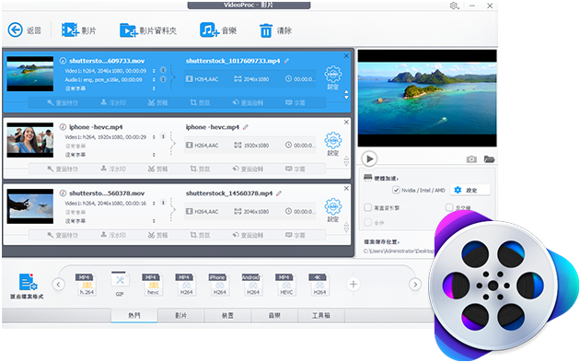Select the MP4 hevc format preset
The image size is (580, 362).
pos(153,285)
